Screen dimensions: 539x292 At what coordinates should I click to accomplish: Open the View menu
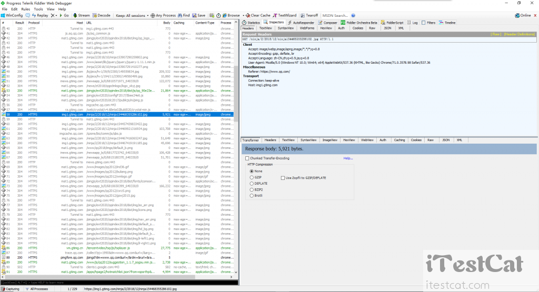pyautogui.click(x=51, y=9)
